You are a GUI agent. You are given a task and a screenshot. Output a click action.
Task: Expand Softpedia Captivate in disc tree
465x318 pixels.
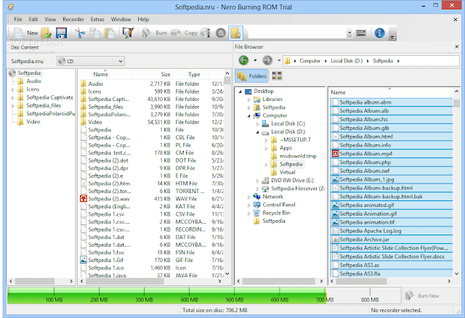pos(12,97)
